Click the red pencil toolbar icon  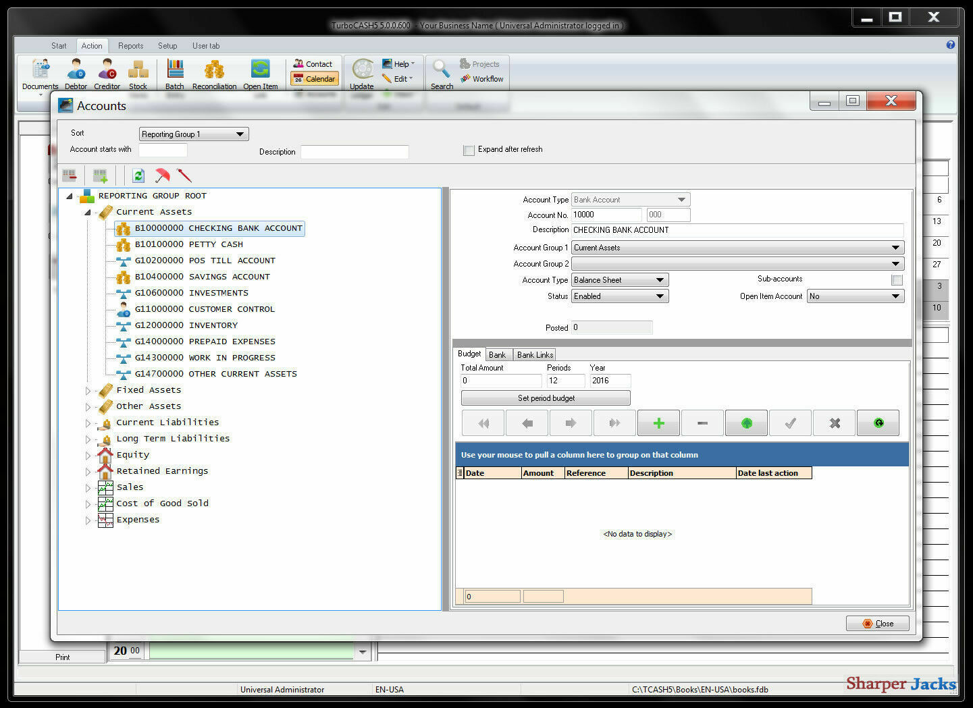(184, 175)
